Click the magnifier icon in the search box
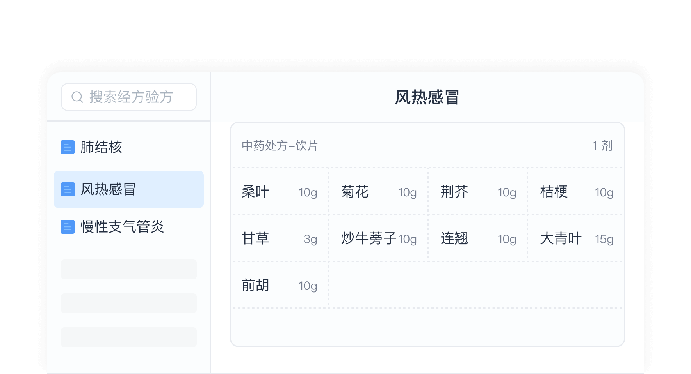 click(x=77, y=97)
